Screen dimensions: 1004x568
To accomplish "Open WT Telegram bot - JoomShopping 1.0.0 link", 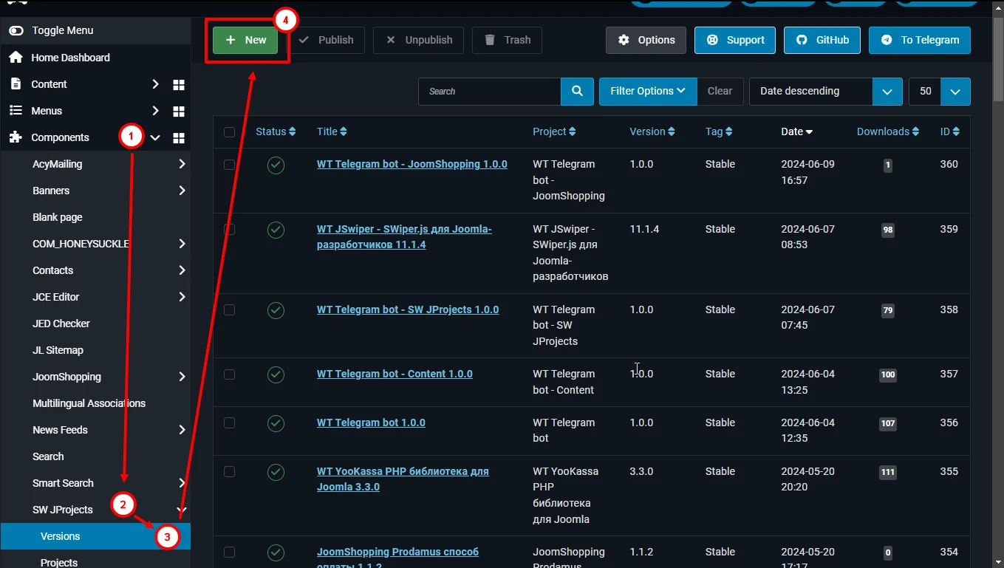I will tap(412, 164).
